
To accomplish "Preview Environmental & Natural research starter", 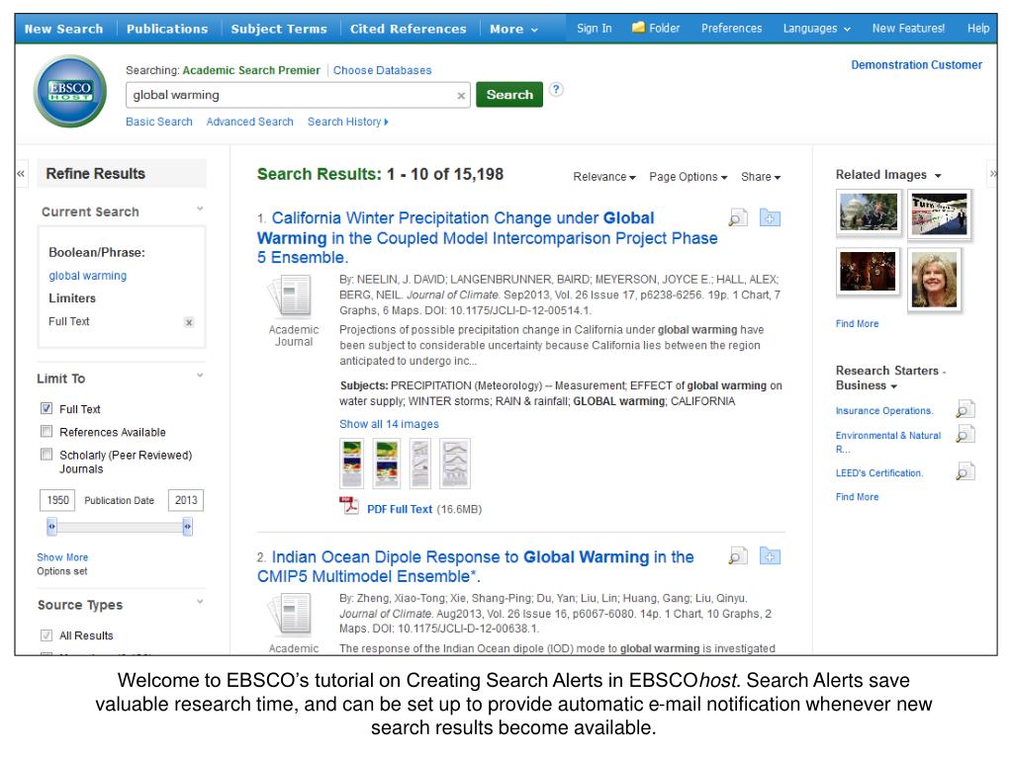I will pos(966,435).
